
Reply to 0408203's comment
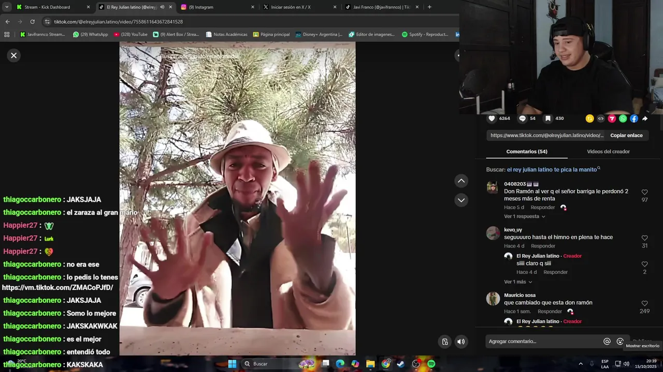543,208
